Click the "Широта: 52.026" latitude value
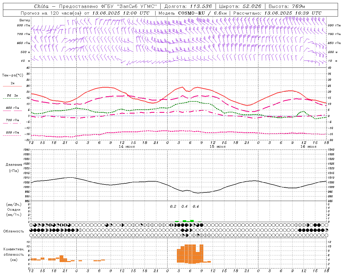Screen dimensions: 342x273 (x=240, y=6)
